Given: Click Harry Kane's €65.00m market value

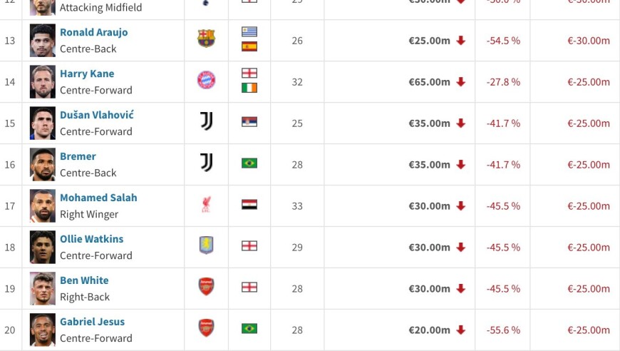Looking at the screenshot, I should tap(429, 82).
